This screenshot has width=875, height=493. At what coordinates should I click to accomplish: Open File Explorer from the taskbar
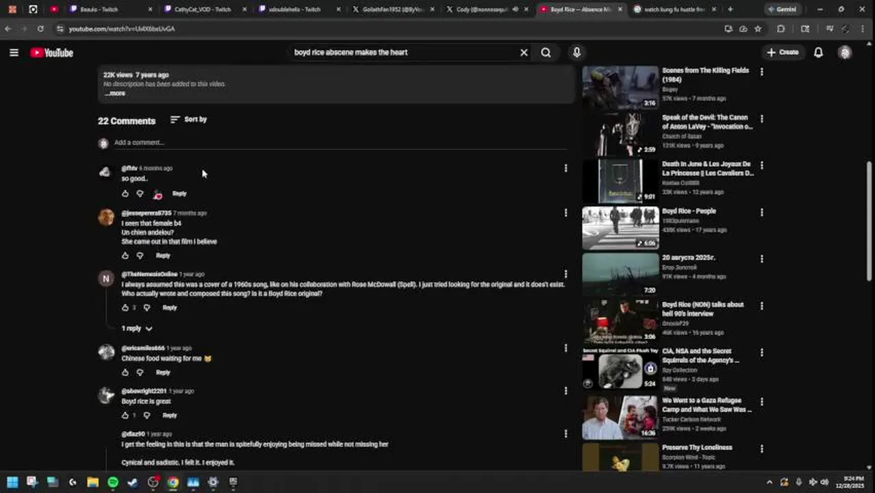[92, 482]
